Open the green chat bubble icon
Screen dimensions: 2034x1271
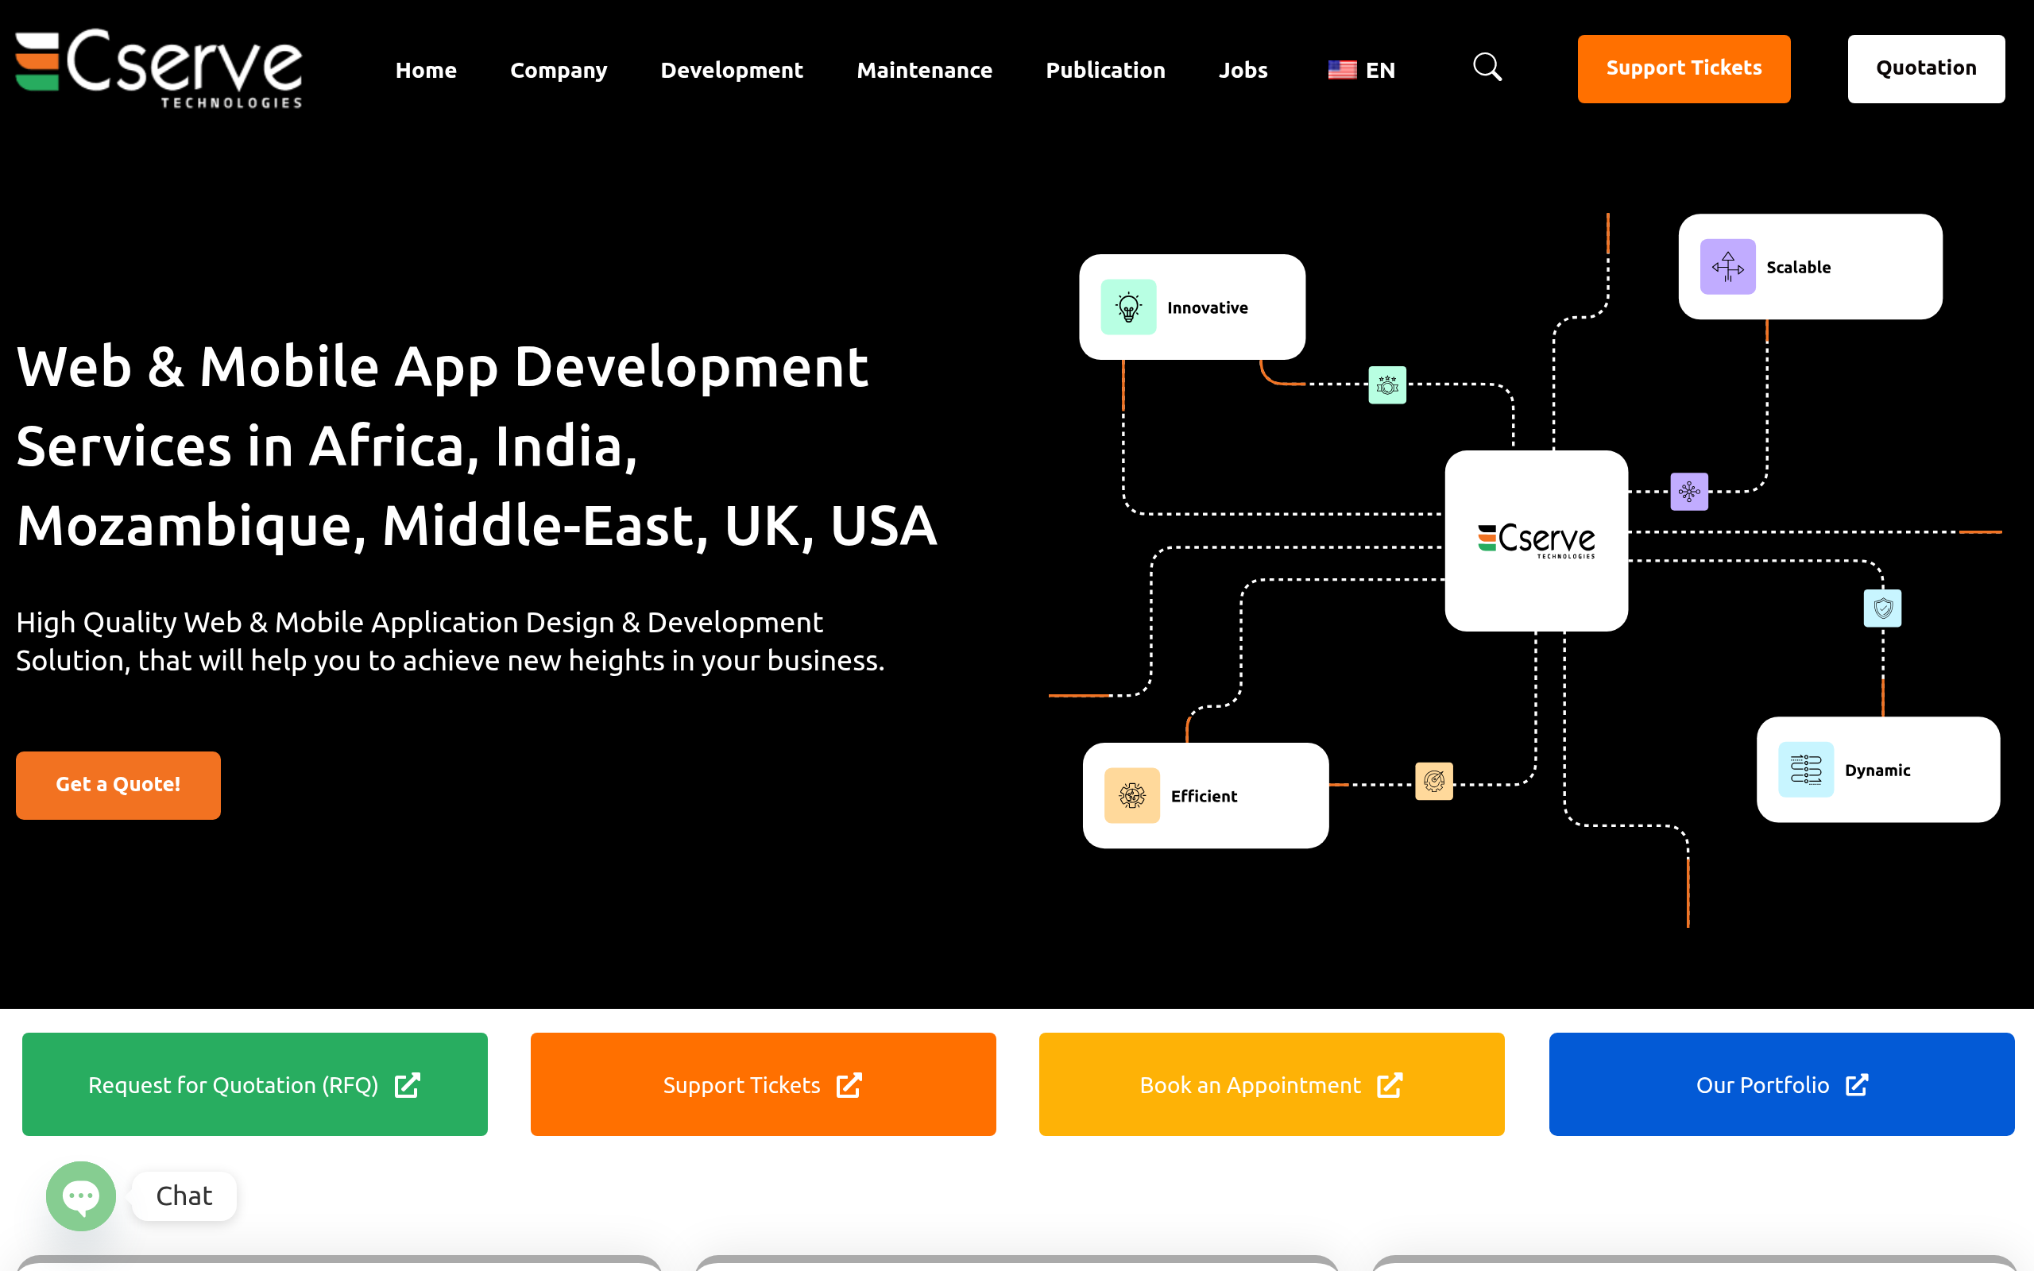pyautogui.click(x=81, y=1196)
